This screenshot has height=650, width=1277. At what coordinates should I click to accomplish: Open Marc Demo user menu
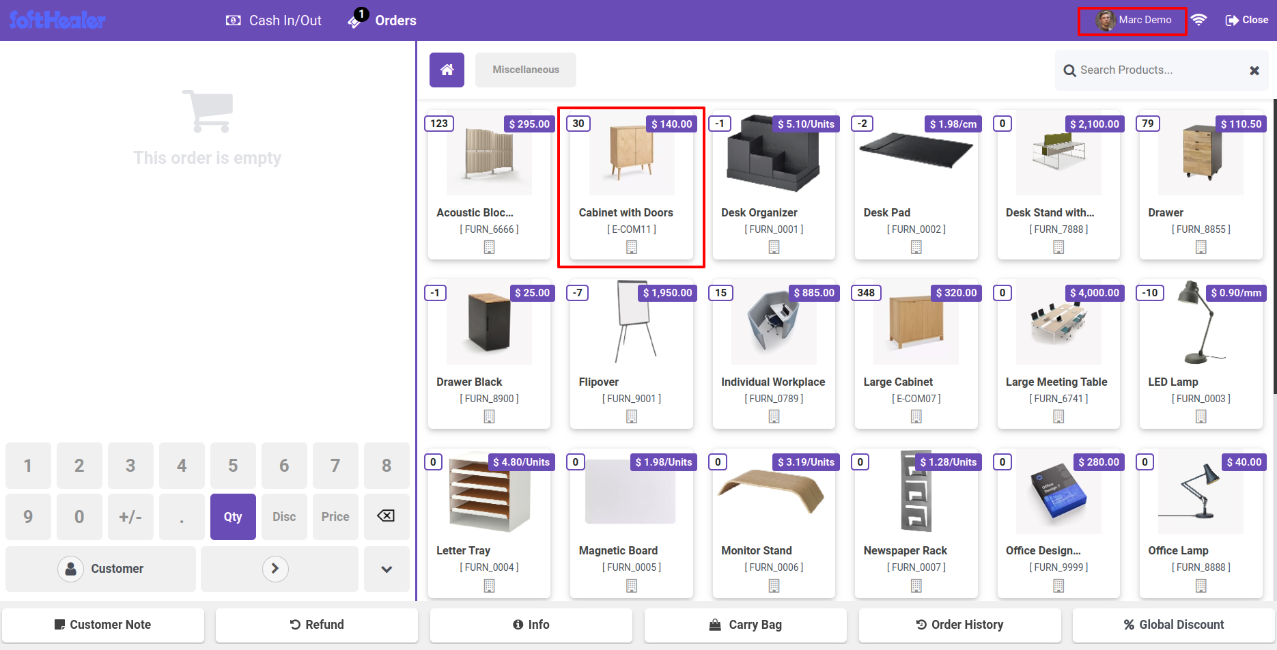[1133, 20]
